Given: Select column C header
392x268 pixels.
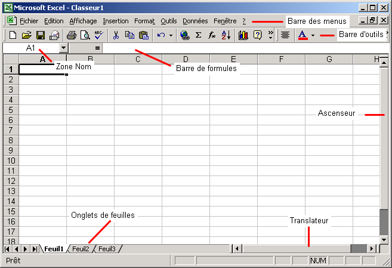Looking at the screenshot, I should pos(138,59).
